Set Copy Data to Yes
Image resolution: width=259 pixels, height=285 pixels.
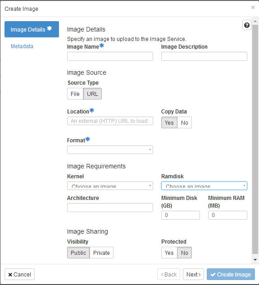pyautogui.click(x=169, y=122)
